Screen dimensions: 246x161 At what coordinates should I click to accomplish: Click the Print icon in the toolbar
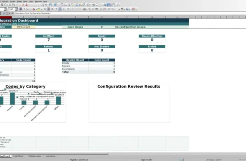(x=2, y=5)
